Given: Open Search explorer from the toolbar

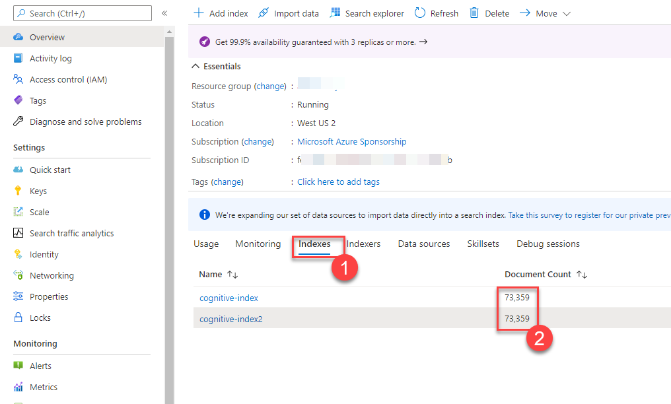Looking at the screenshot, I should coord(335,13).
